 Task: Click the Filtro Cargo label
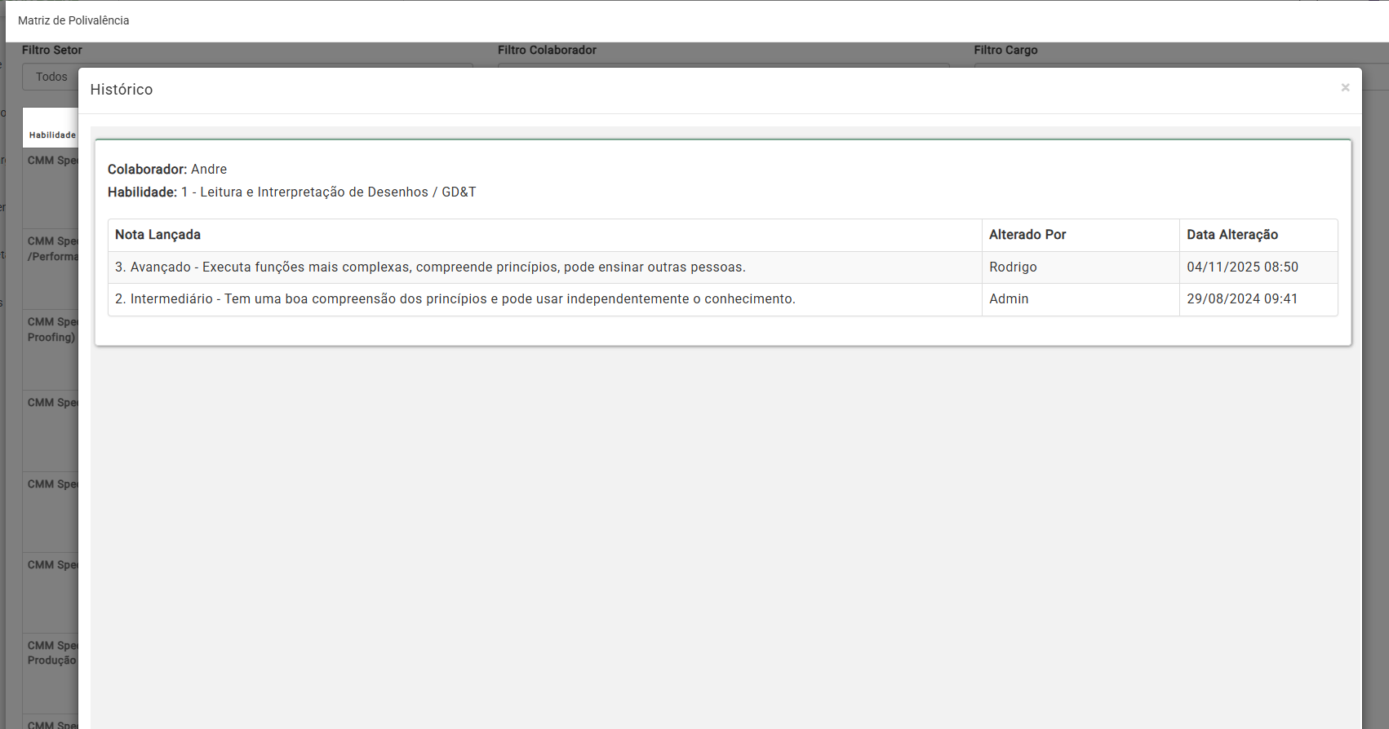pos(1005,51)
